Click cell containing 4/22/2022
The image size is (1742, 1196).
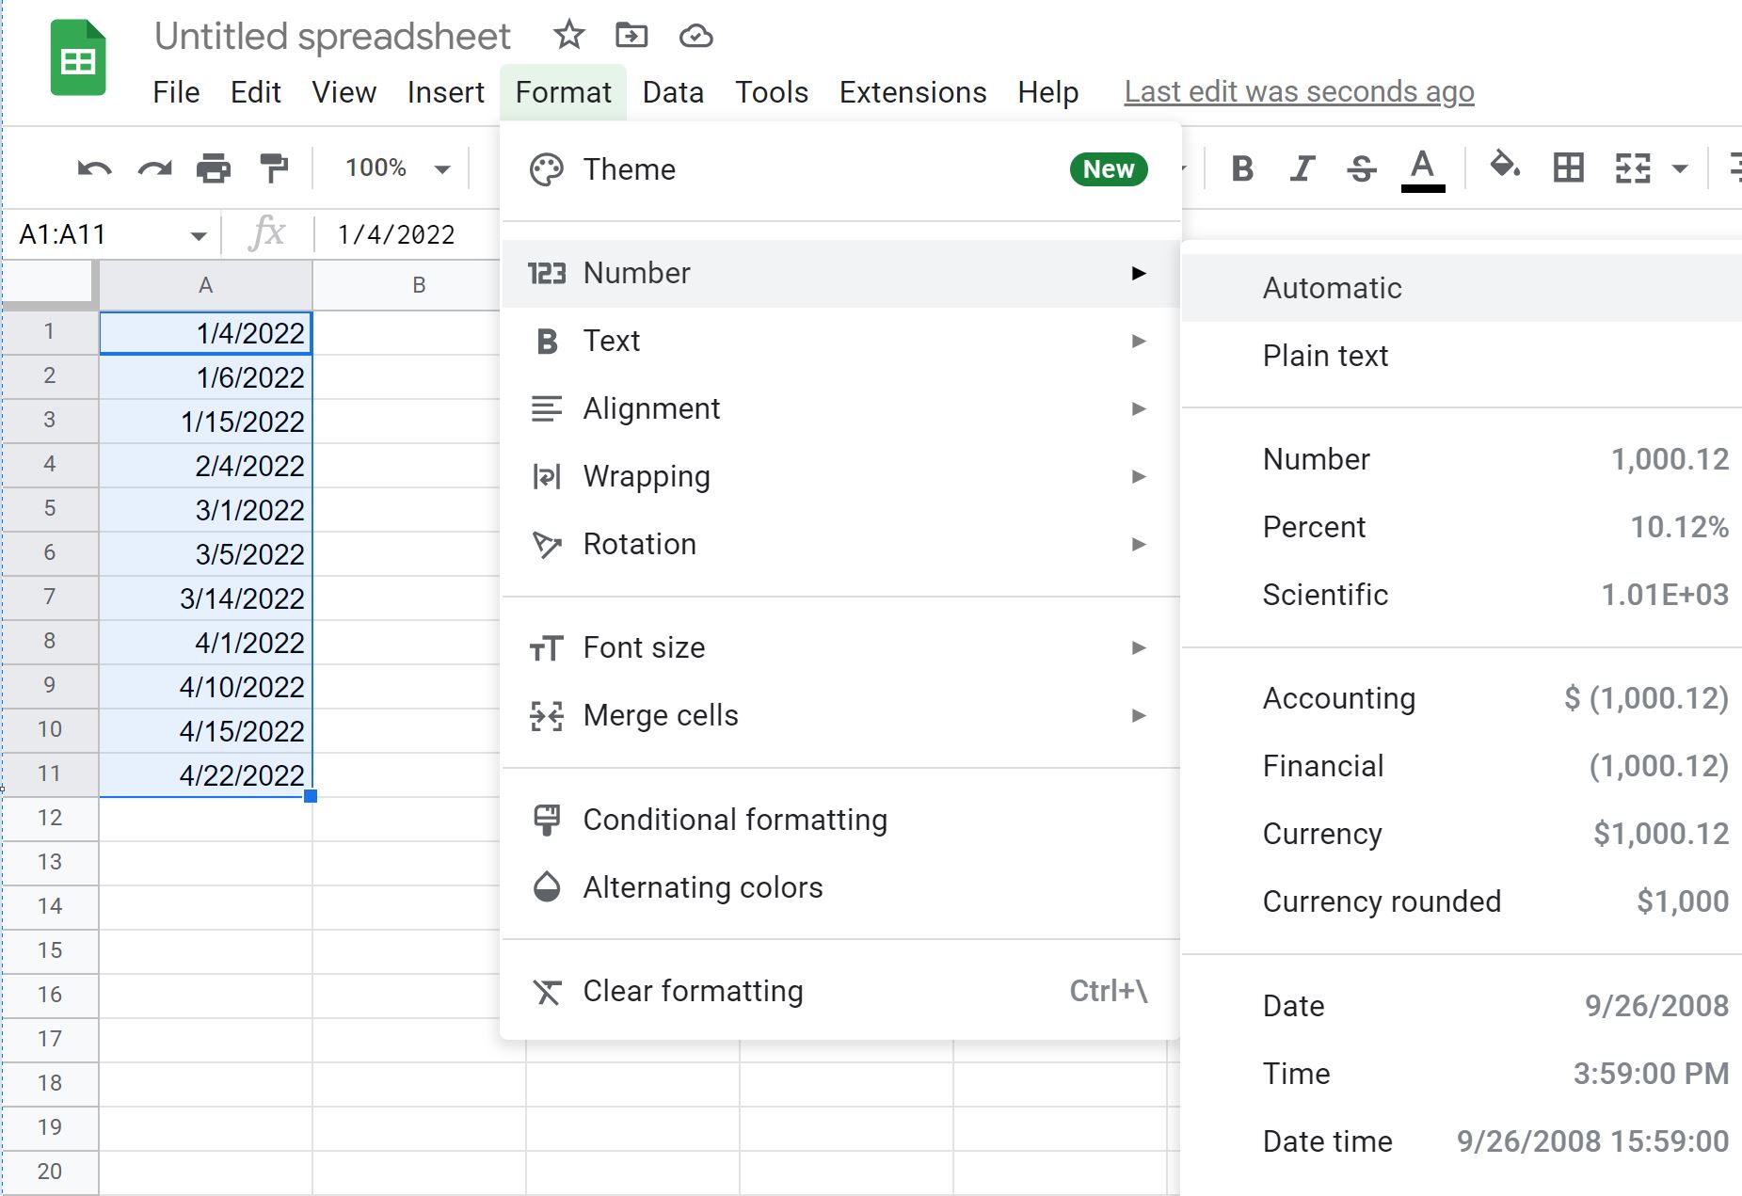coord(205,775)
